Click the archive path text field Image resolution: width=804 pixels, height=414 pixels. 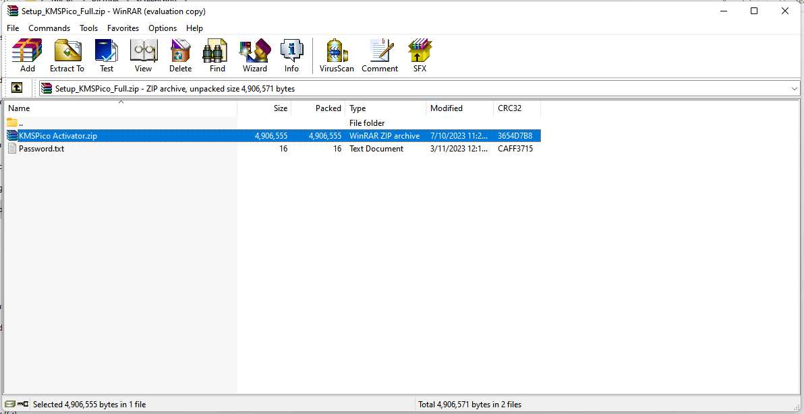(x=420, y=89)
